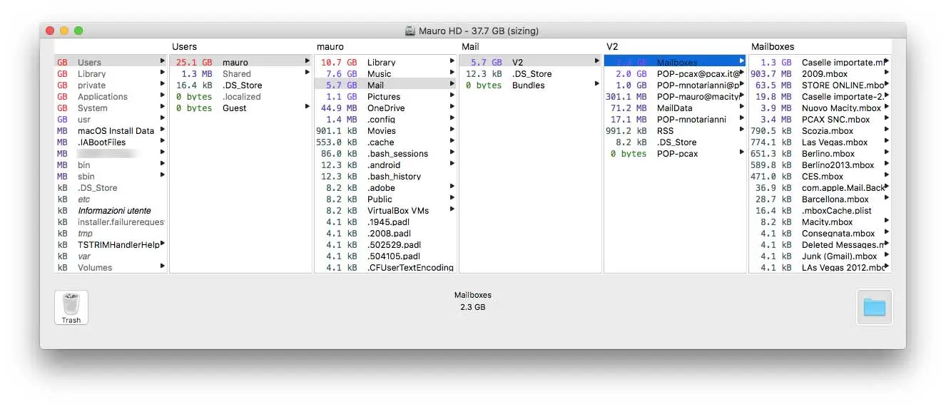Select the 17.1 MB POP-mnotarianni folder
946x406 pixels.
coord(675,120)
